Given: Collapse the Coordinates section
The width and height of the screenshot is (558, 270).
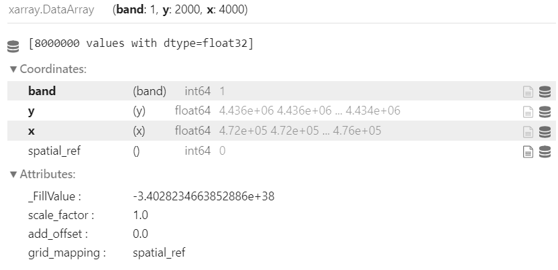Looking at the screenshot, I should click(48, 69).
